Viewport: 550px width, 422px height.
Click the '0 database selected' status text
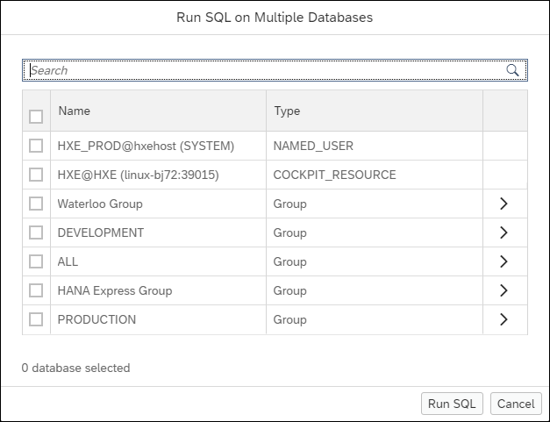click(x=75, y=368)
